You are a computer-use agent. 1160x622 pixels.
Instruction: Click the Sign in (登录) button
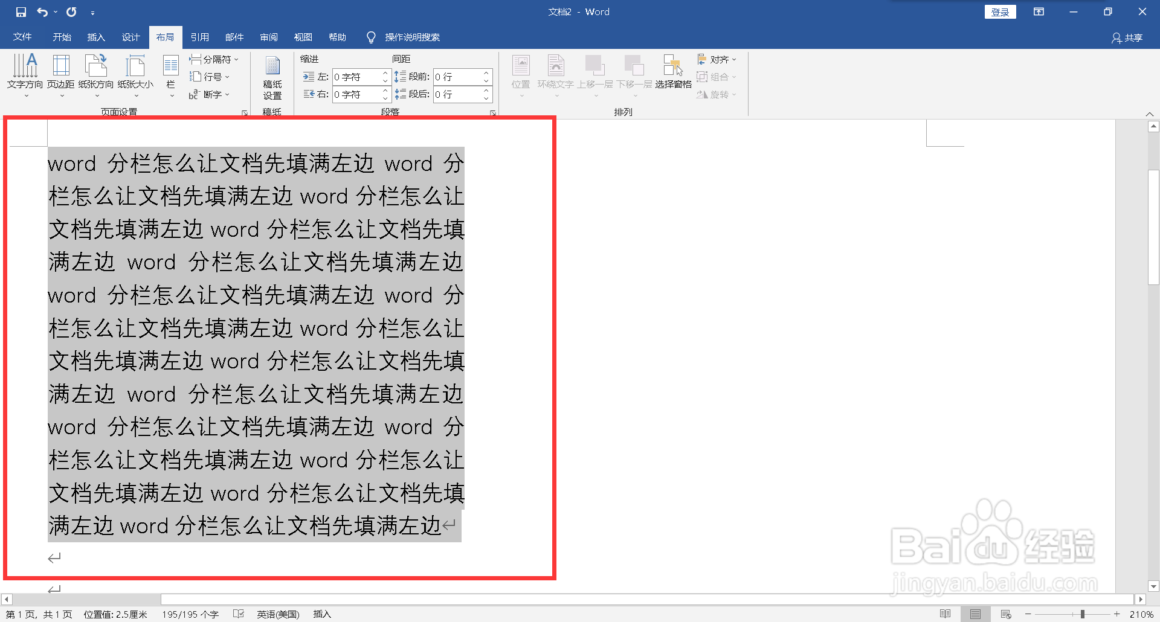pyautogui.click(x=1000, y=12)
